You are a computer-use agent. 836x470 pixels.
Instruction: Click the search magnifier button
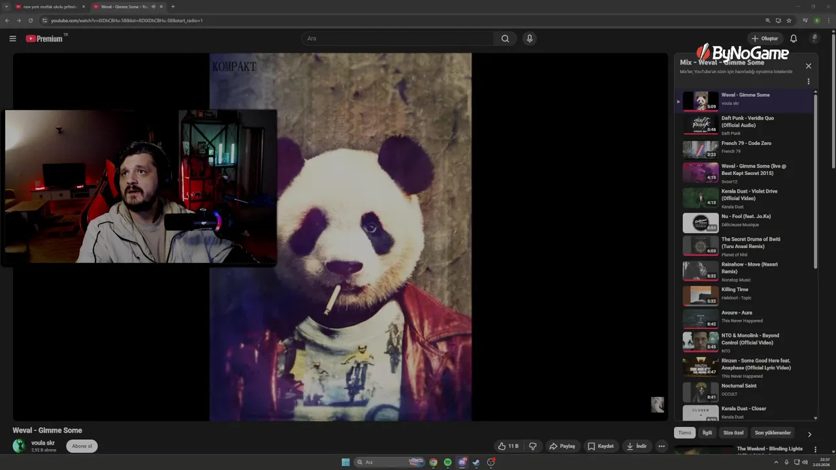point(505,39)
